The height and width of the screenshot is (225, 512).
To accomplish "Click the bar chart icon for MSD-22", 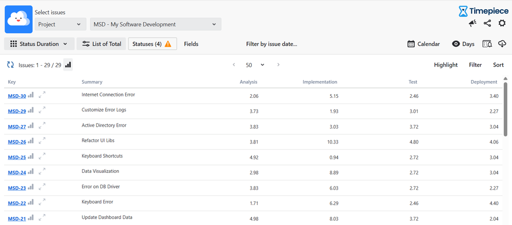I will click(31, 202).
